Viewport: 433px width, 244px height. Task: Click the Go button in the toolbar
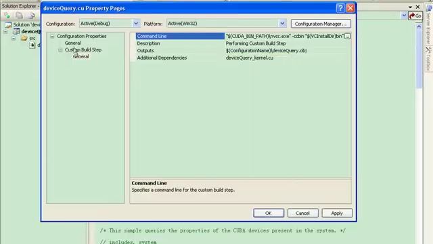click(415, 16)
